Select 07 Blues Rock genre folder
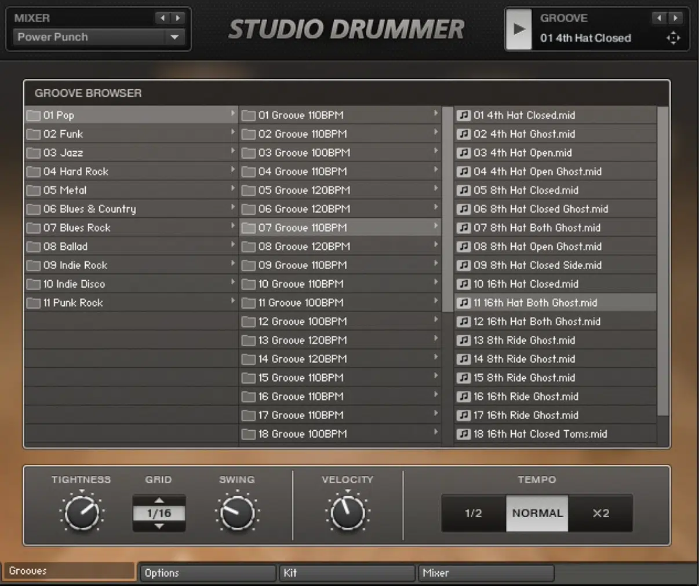Image resolution: width=699 pixels, height=586 pixels. point(132,228)
